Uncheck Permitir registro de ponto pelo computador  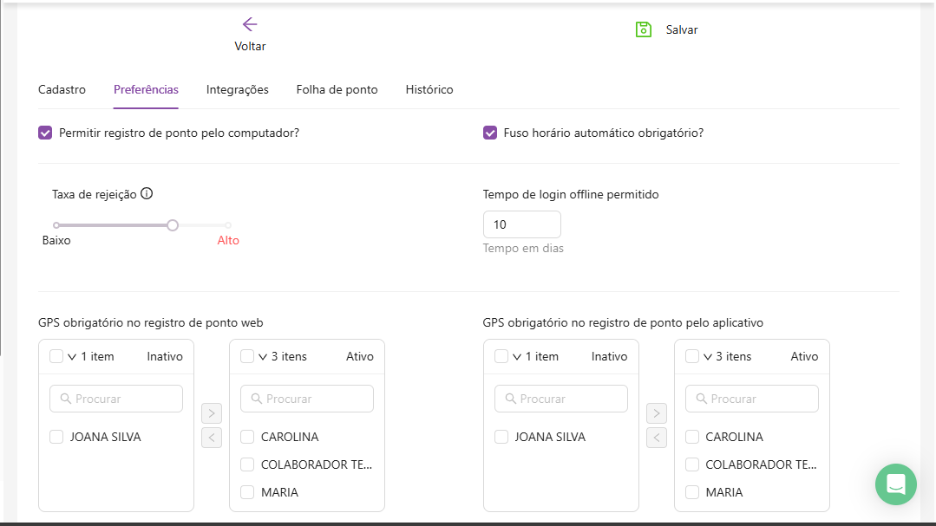[45, 133]
